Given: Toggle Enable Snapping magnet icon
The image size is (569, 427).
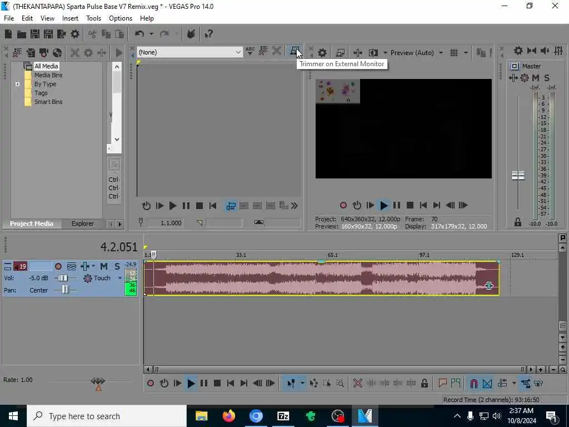Looking at the screenshot, I should tap(473, 384).
